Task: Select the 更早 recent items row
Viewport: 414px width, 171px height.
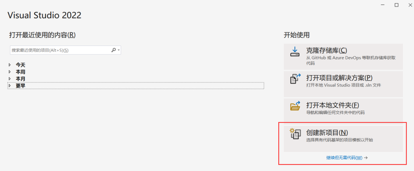Action: click(136, 86)
